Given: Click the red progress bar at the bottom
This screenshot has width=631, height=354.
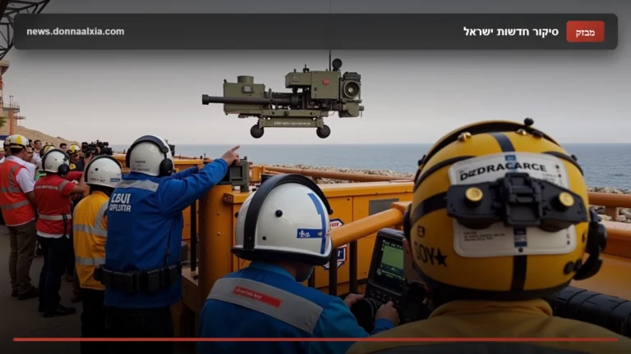Looking at the screenshot, I should point(315,339).
